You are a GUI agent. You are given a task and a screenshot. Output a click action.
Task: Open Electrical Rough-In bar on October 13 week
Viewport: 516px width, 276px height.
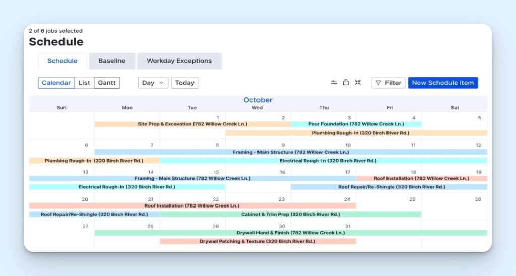pyautogui.click(x=127, y=187)
